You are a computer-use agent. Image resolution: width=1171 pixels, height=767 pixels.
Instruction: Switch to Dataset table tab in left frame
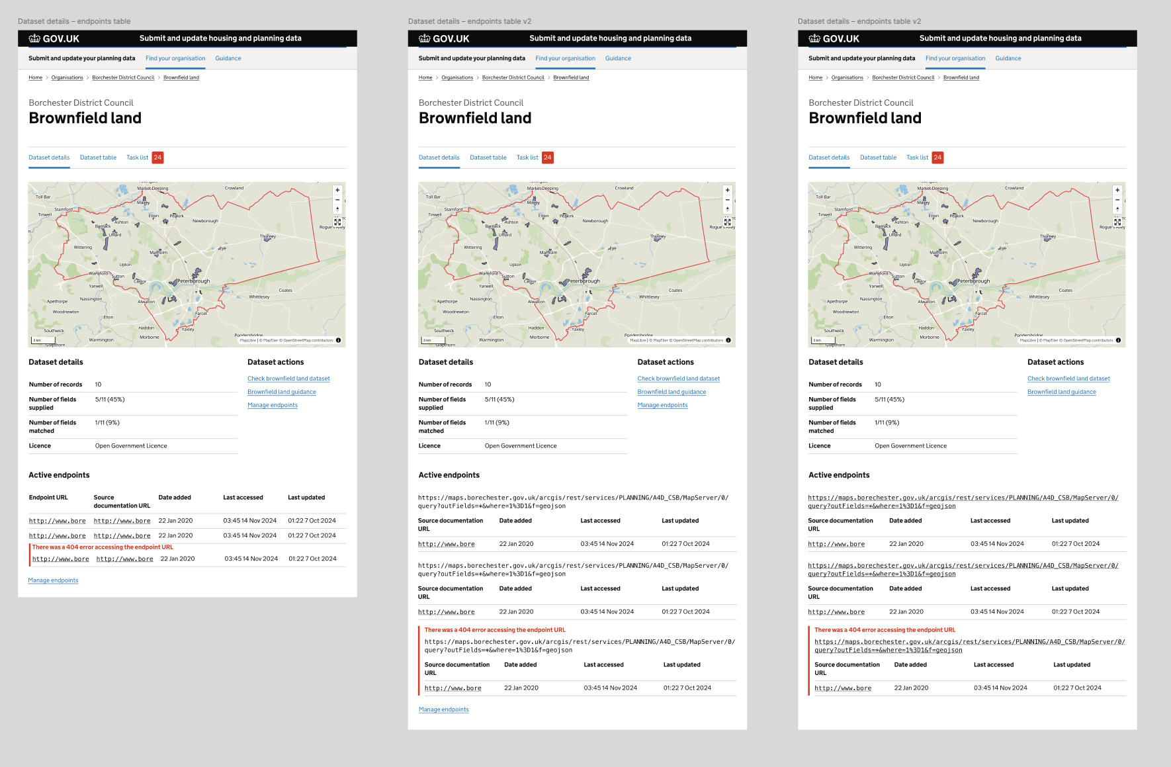coord(98,158)
